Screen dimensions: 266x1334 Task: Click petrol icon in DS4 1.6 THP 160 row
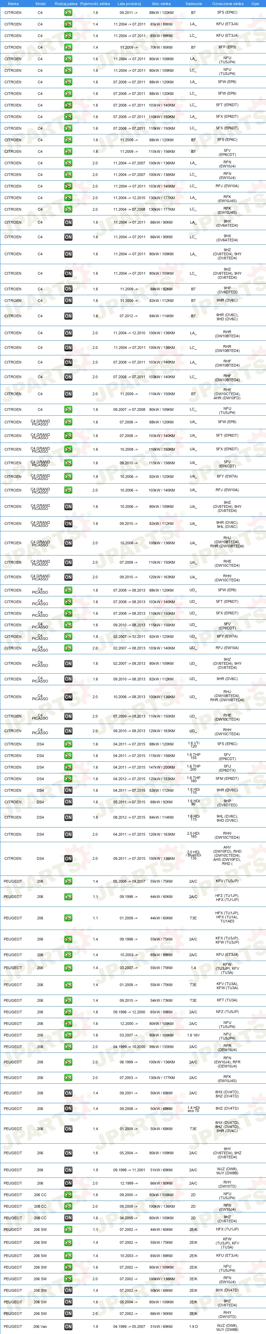(68, 779)
